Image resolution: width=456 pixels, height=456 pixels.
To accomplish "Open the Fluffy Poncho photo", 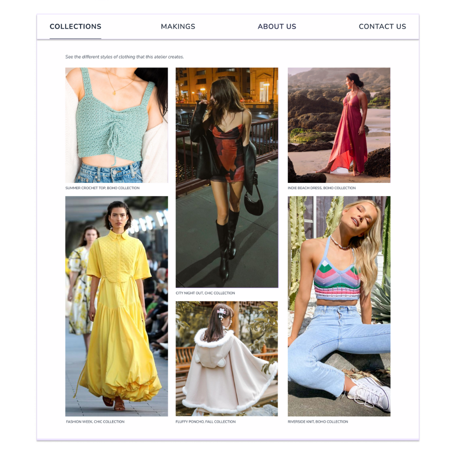I will 227,358.
